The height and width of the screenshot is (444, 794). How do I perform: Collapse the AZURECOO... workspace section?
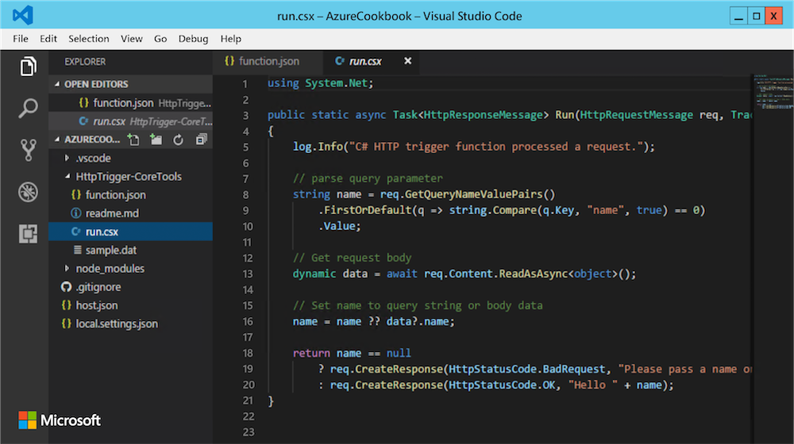point(57,139)
